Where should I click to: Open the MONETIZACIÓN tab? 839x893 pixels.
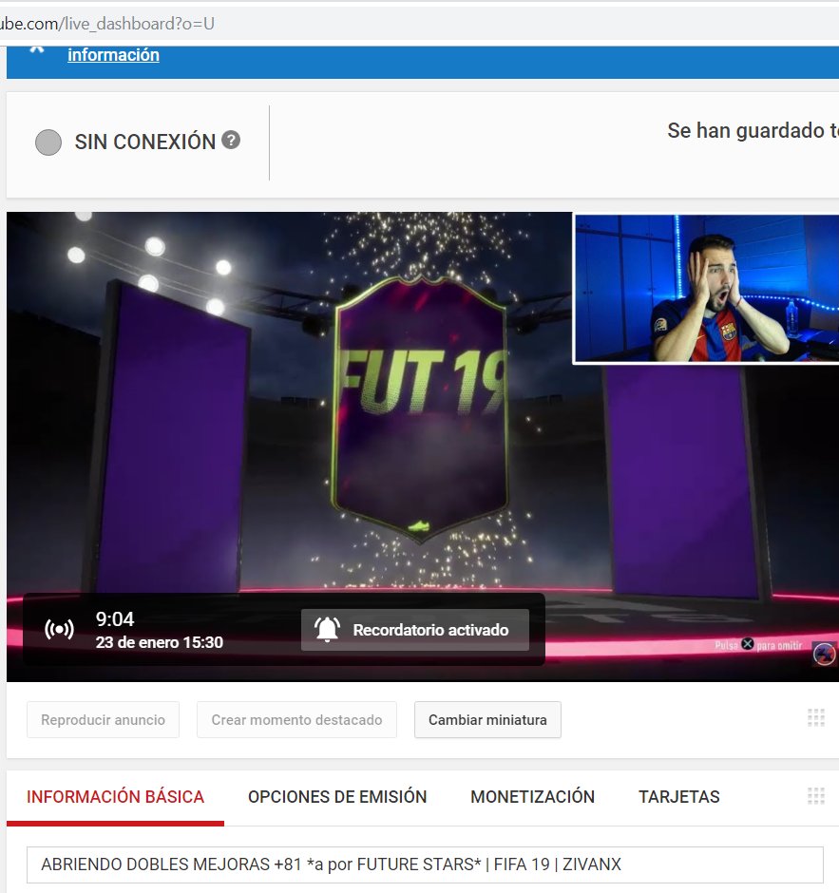point(532,797)
